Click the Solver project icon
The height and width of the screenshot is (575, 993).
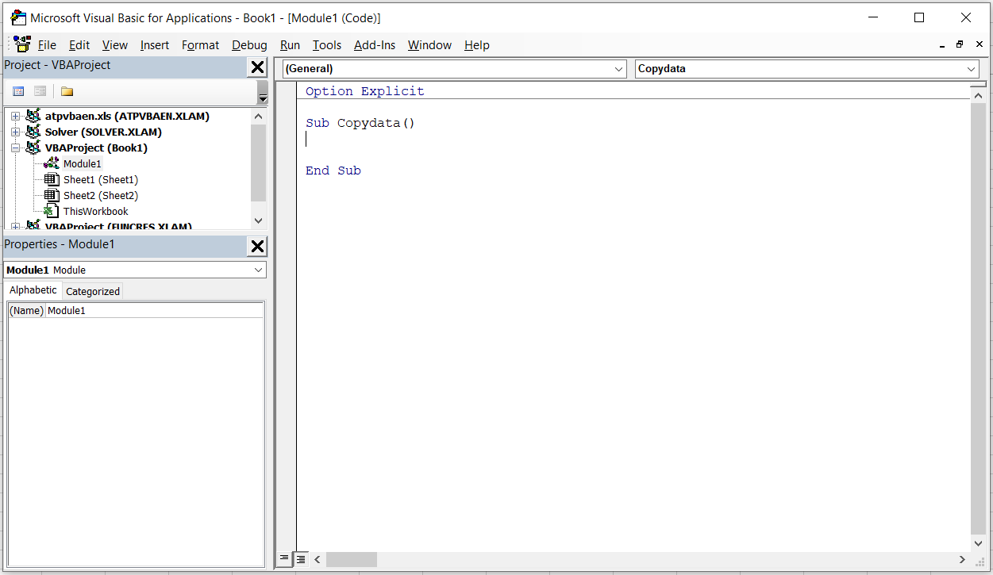(x=33, y=132)
